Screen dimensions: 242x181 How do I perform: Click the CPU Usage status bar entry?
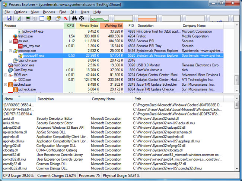coord(19,175)
